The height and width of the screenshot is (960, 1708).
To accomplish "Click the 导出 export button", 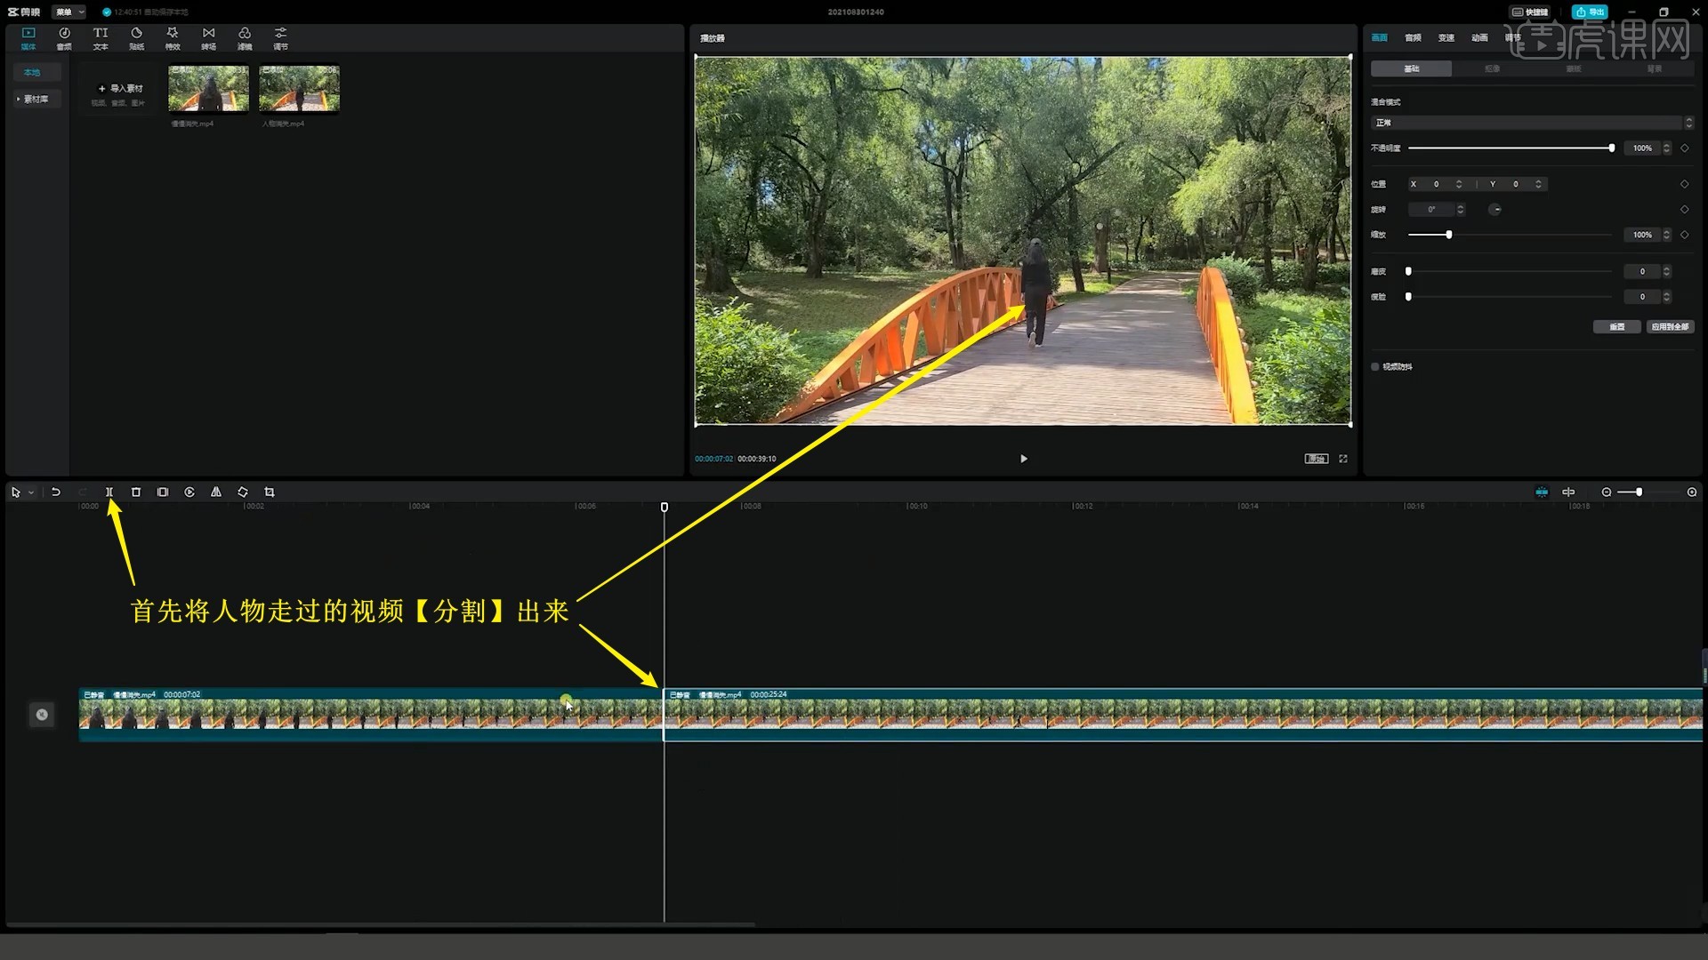I will [x=1590, y=12].
